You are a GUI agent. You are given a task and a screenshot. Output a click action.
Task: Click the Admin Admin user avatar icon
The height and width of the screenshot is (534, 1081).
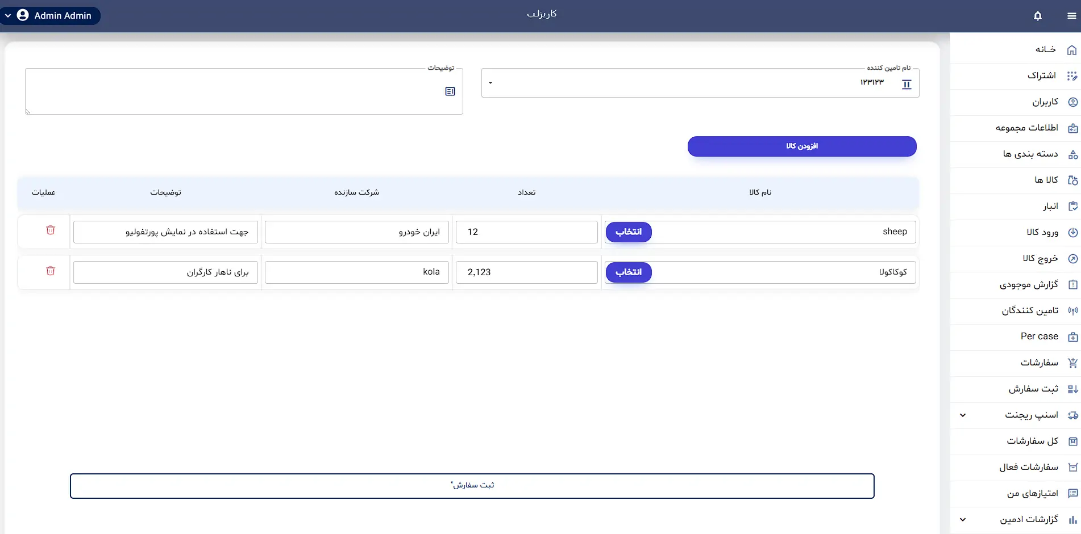click(23, 15)
